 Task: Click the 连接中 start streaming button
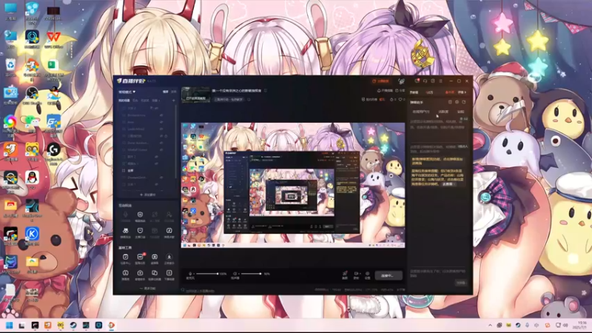(388, 275)
